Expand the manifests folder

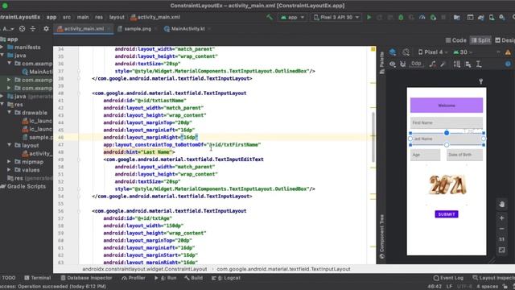pos(2,47)
